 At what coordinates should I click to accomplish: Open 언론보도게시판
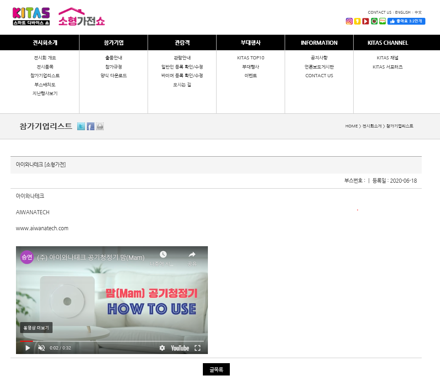point(319,67)
